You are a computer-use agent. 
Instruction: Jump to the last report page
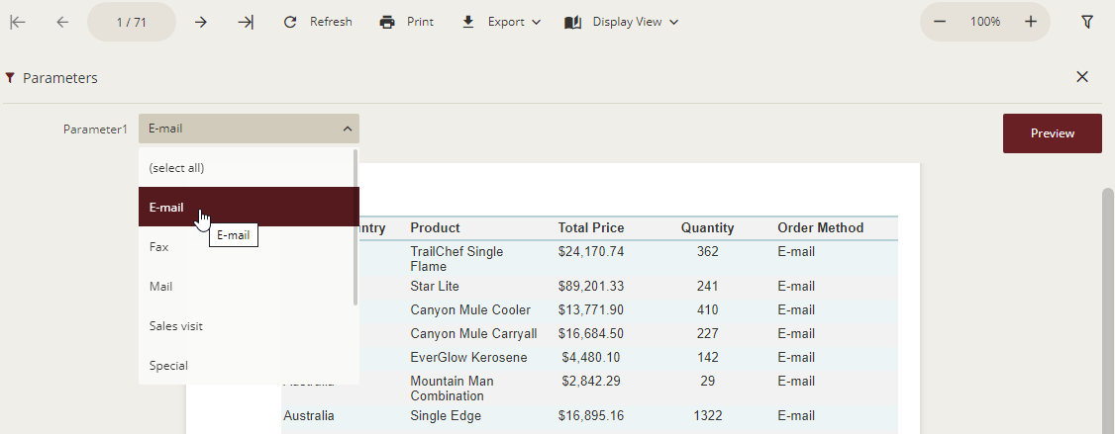(246, 22)
